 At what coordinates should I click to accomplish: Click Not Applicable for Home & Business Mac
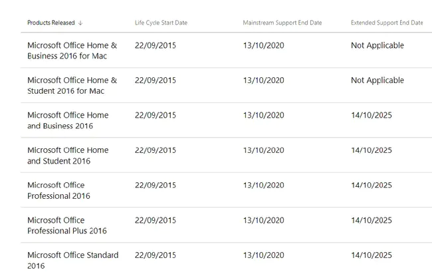(x=377, y=46)
